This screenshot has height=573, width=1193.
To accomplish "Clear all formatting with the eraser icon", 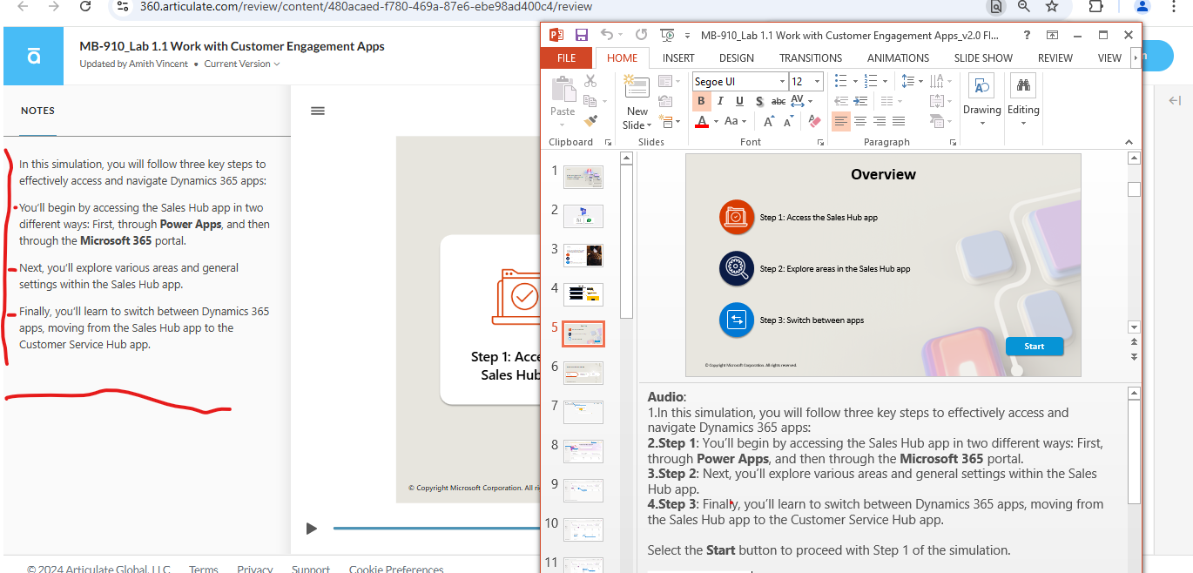I will (814, 121).
